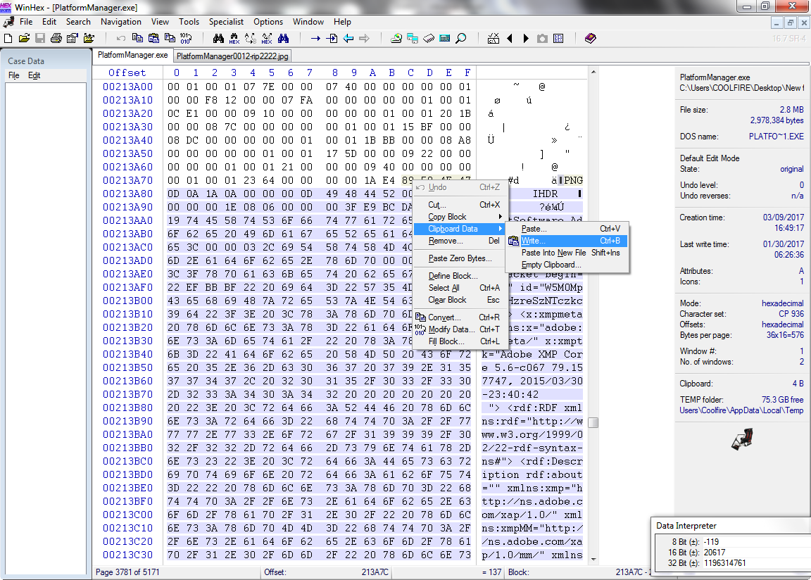
Task: Click the Users\Coolfire\AppData\Local\Temp folder path
Action: 742,410
